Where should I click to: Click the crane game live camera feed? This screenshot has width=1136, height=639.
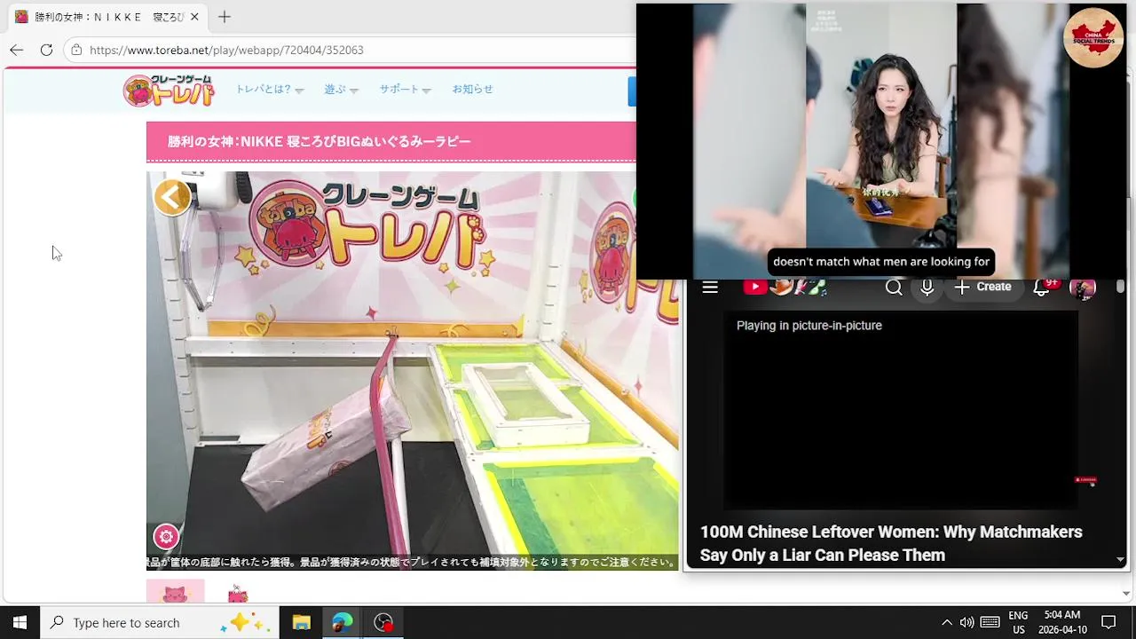413,370
